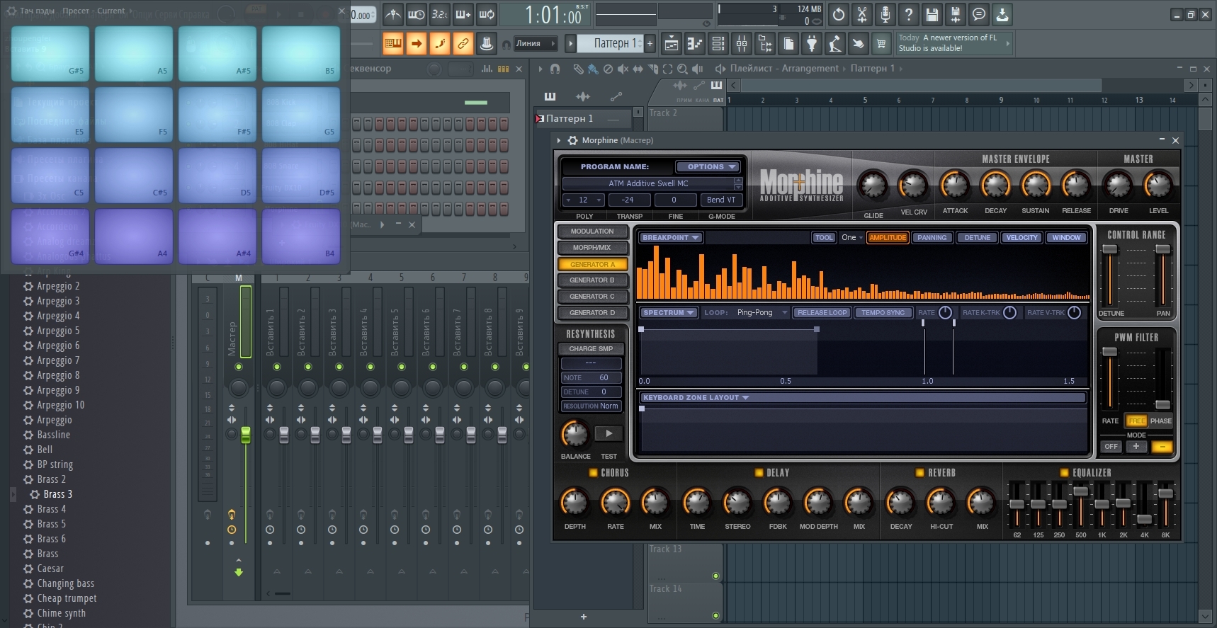
Task: Toggle FREE button in PWM Filter
Action: tap(1137, 421)
